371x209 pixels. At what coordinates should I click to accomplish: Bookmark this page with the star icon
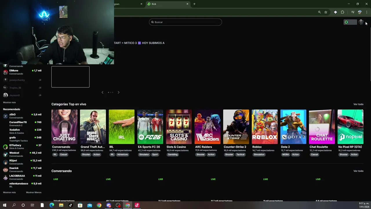coord(326,12)
